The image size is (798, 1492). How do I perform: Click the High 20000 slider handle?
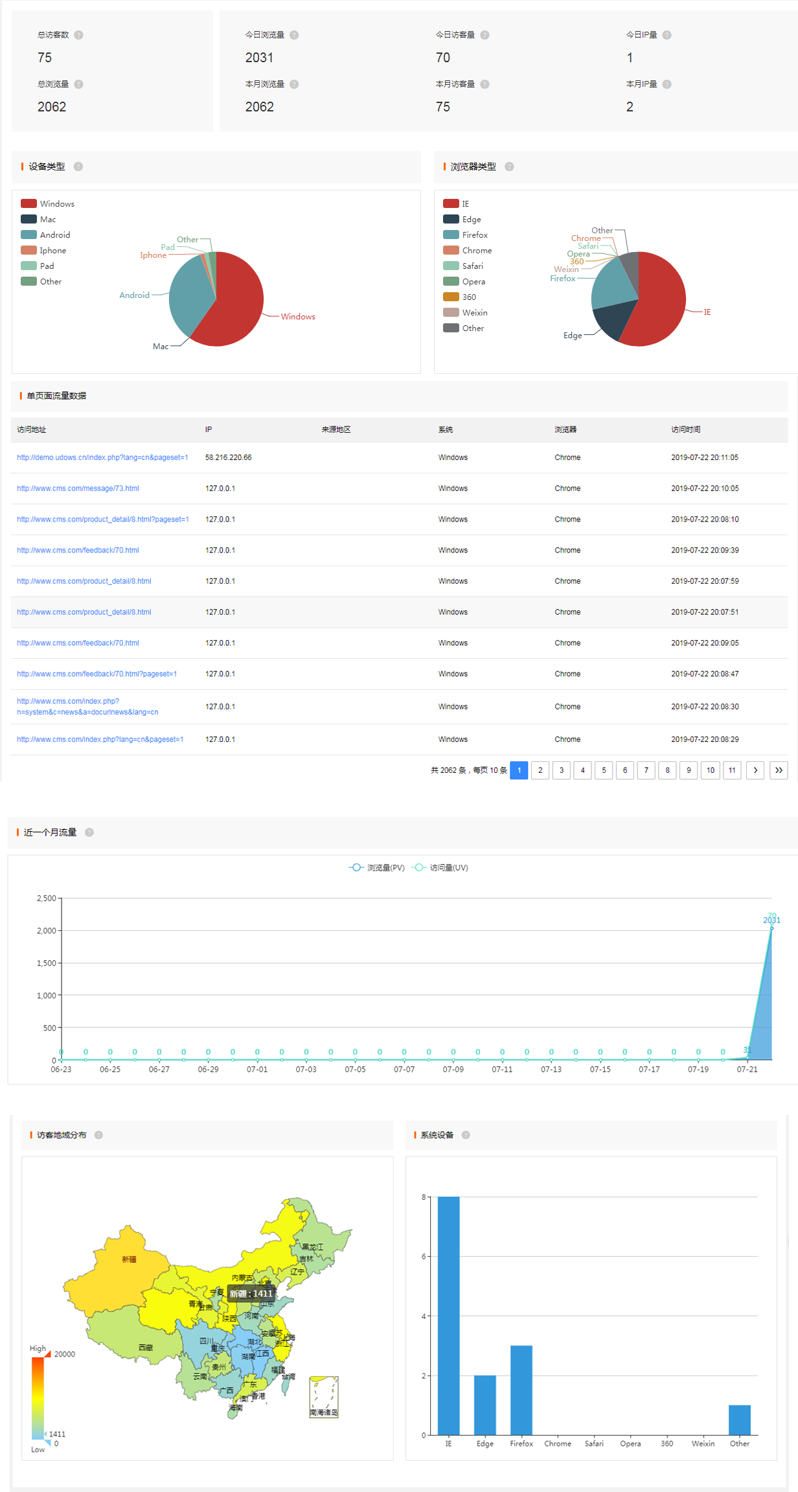tap(47, 1353)
